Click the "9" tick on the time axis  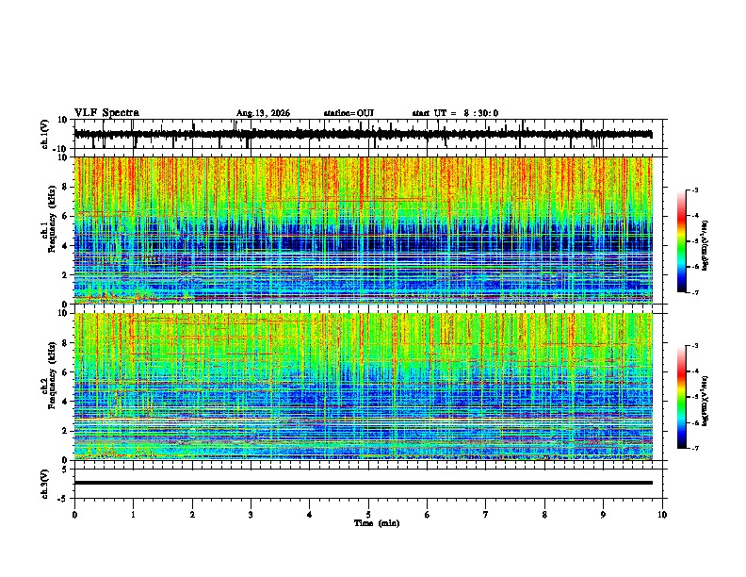click(603, 515)
